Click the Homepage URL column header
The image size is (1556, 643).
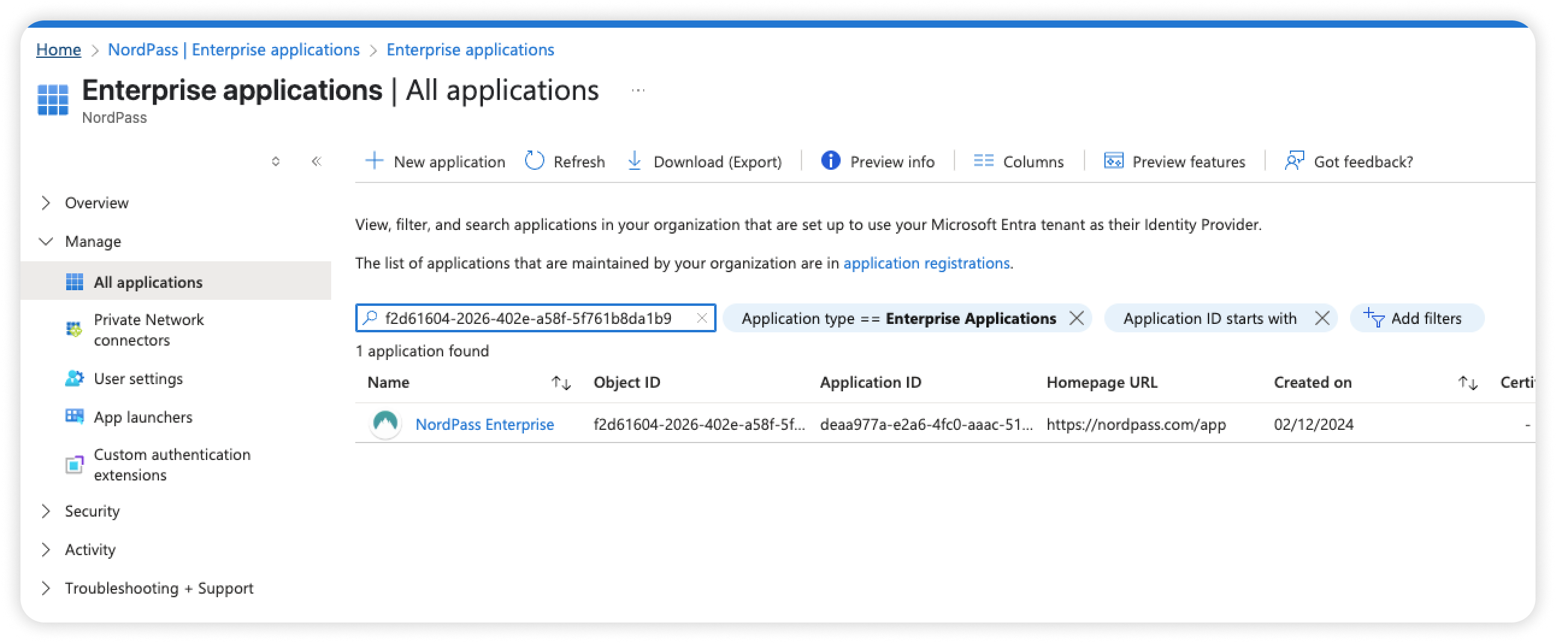[1101, 382]
